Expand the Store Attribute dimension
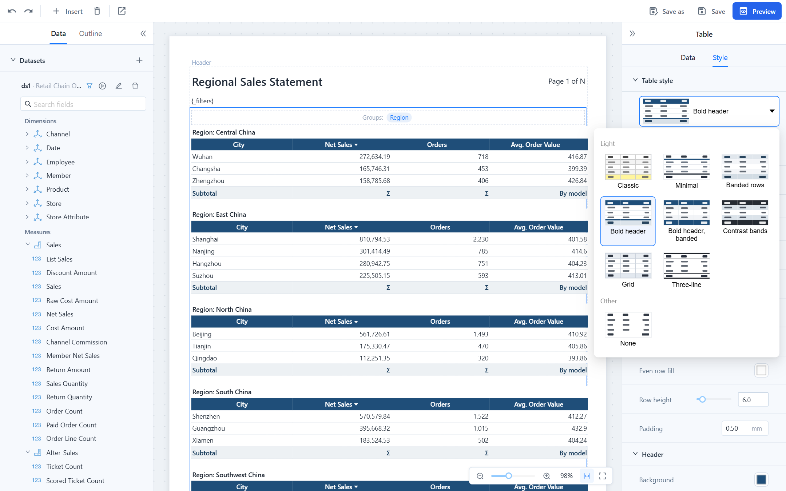 pos(27,217)
